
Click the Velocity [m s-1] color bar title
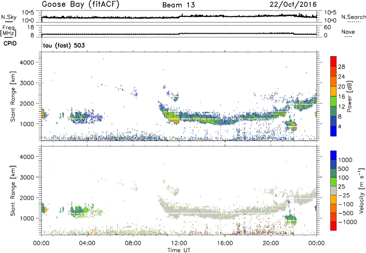[x=361, y=190]
